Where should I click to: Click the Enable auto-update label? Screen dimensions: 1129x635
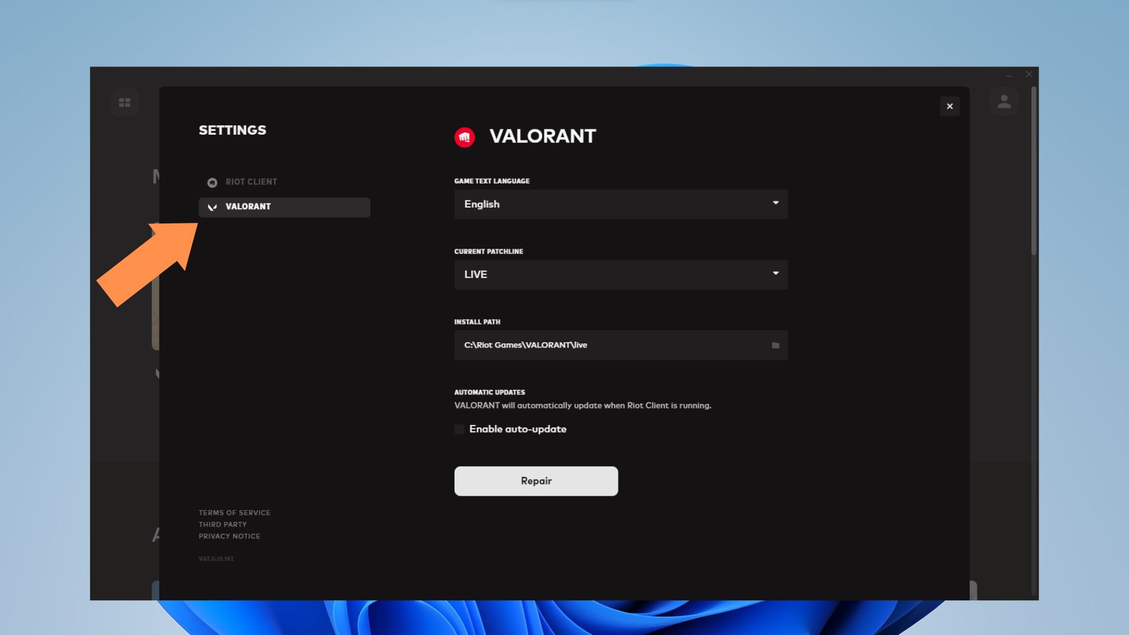pyautogui.click(x=518, y=429)
